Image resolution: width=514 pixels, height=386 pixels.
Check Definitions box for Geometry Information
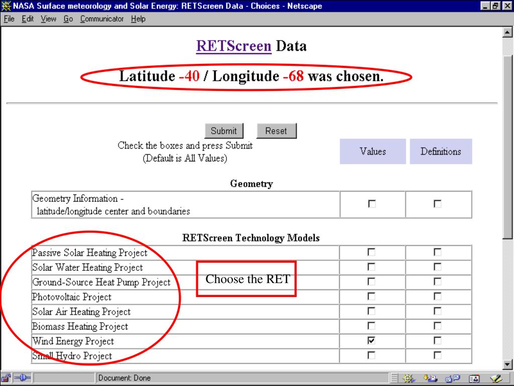[x=437, y=204]
